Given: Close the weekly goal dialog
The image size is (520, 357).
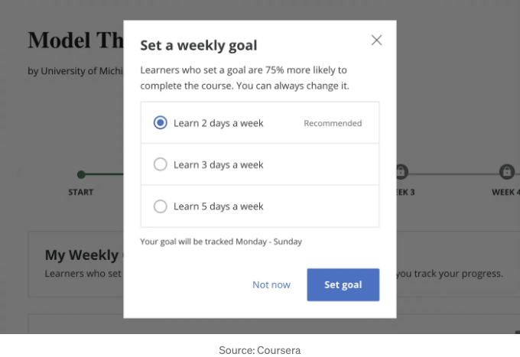Looking at the screenshot, I should point(376,40).
